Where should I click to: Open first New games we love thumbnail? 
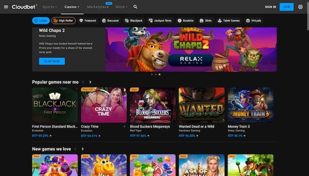(55, 165)
